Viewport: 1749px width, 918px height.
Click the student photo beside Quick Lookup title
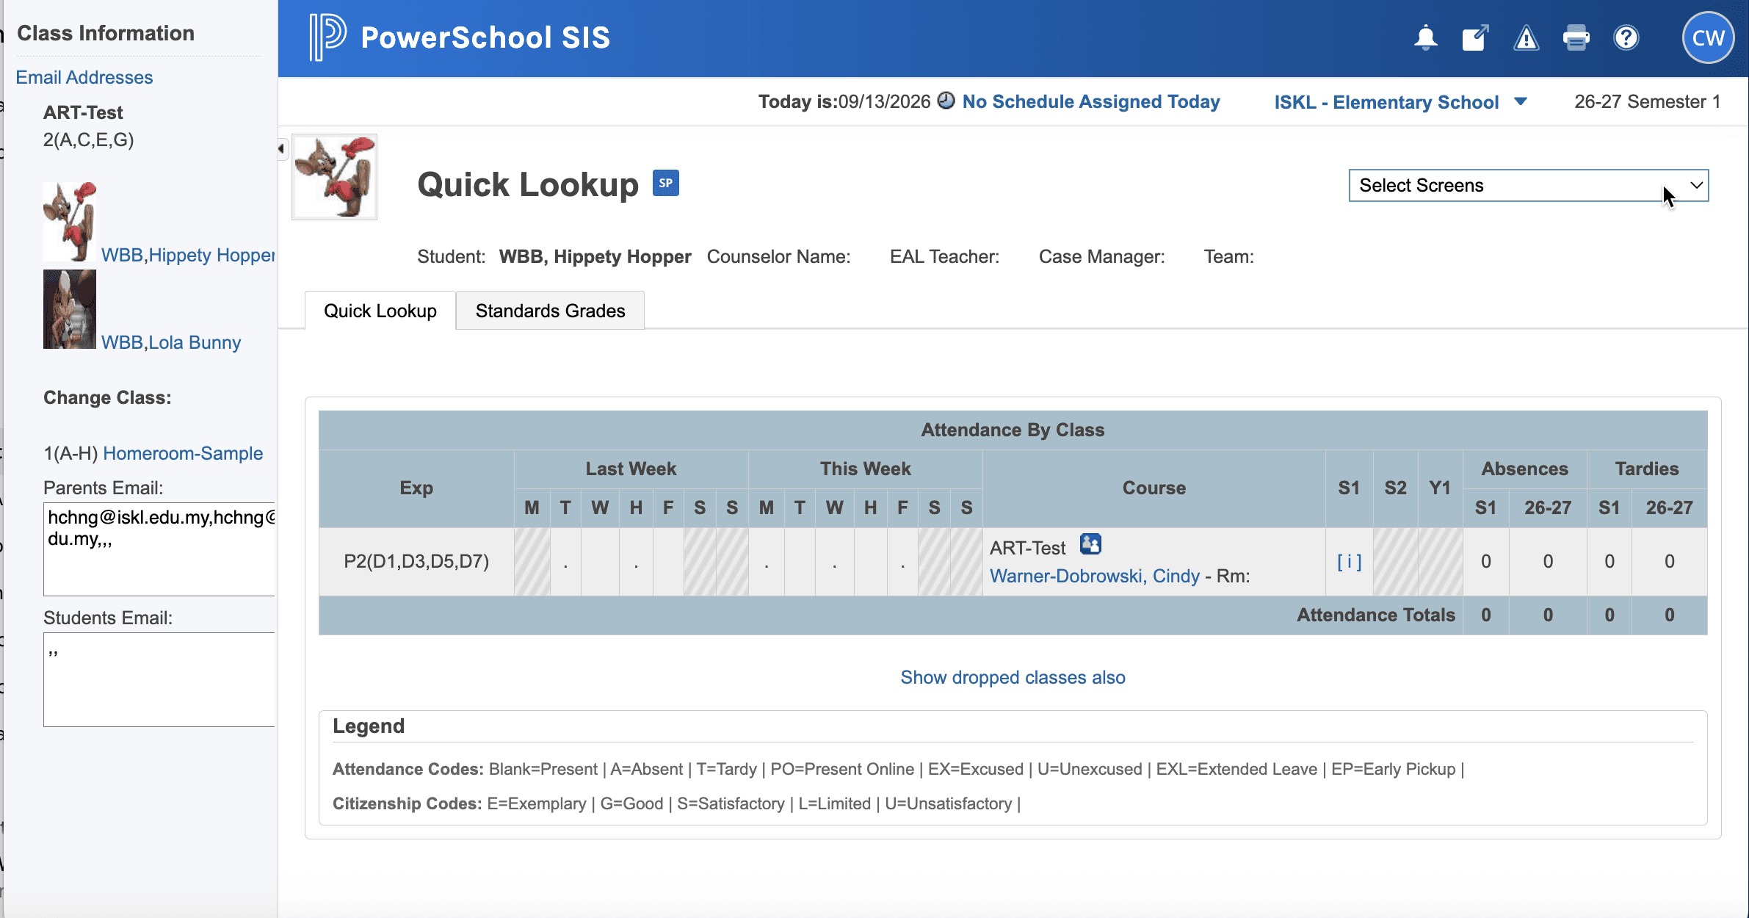click(335, 177)
